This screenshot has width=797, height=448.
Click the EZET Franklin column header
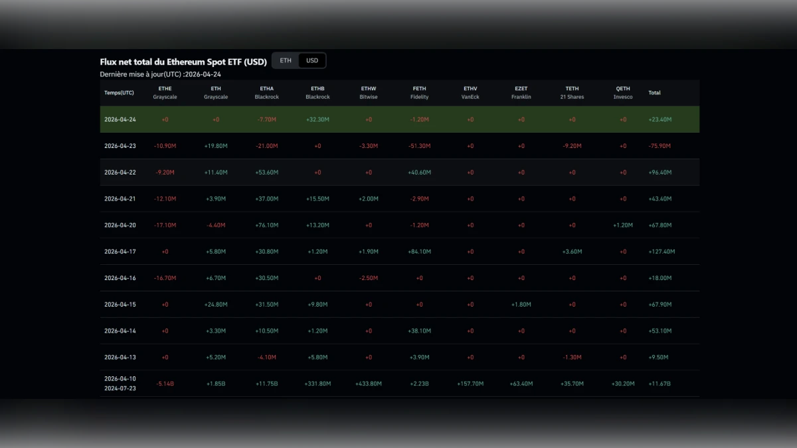[521, 93]
